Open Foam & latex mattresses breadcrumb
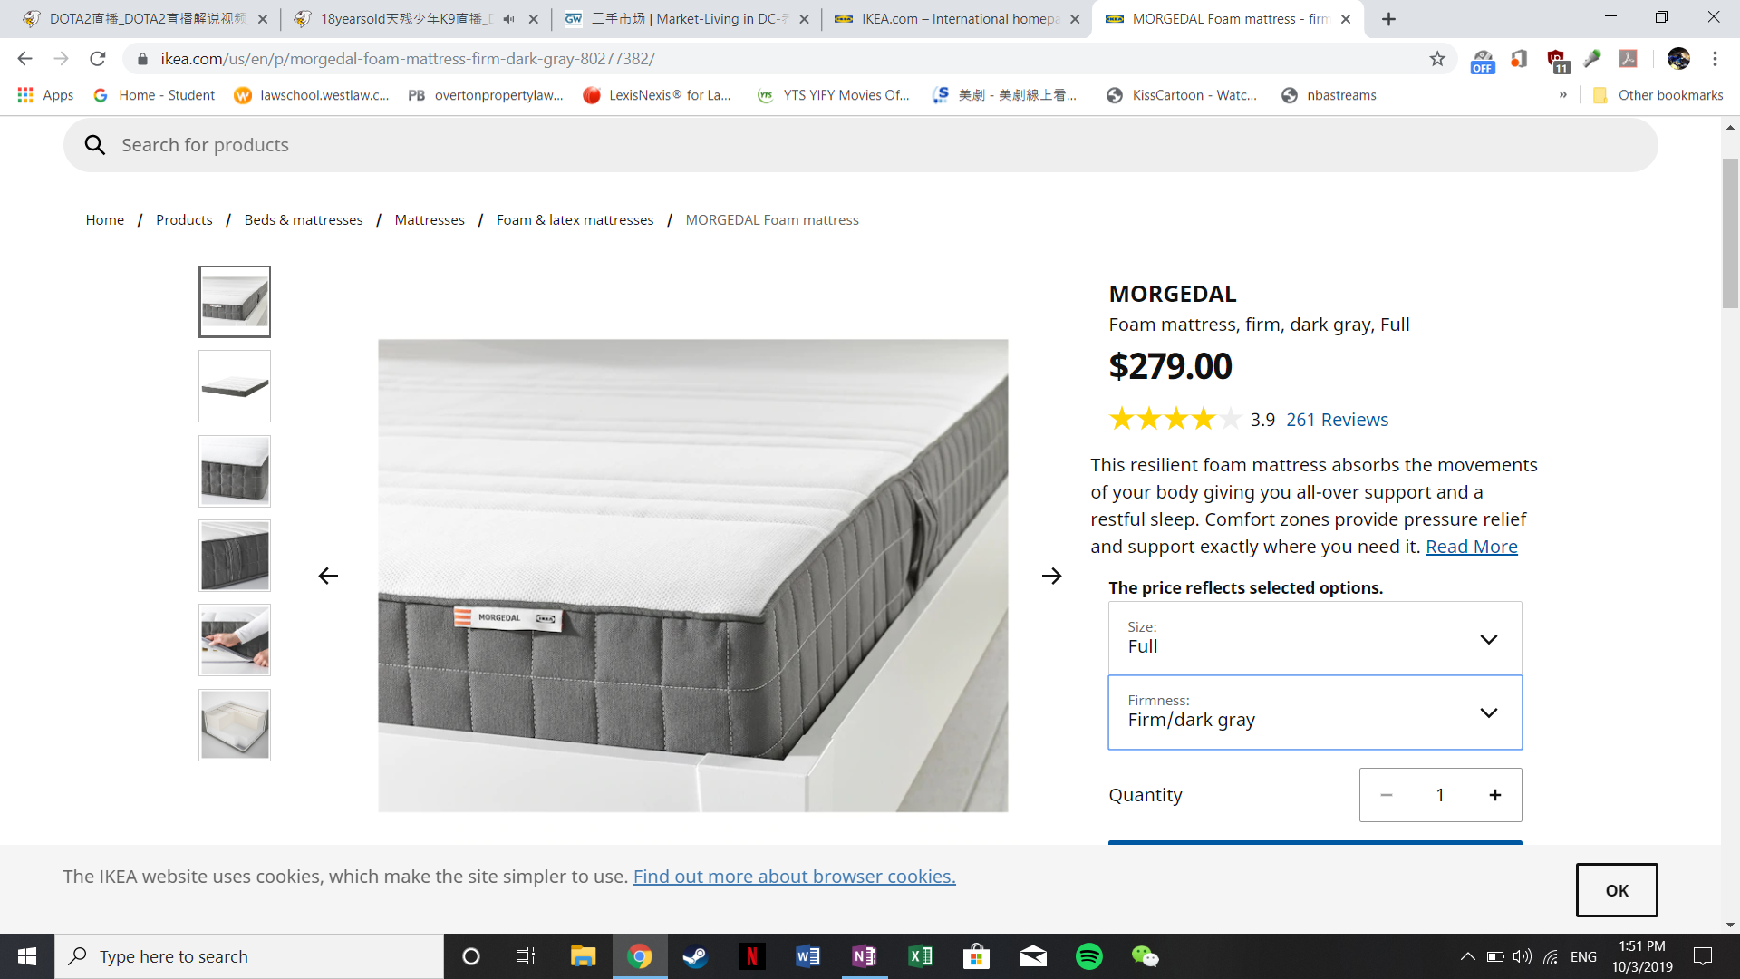Screen dimensions: 1740x979 click(x=575, y=220)
